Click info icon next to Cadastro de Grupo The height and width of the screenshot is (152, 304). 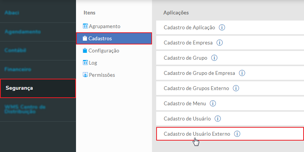(x=214, y=58)
